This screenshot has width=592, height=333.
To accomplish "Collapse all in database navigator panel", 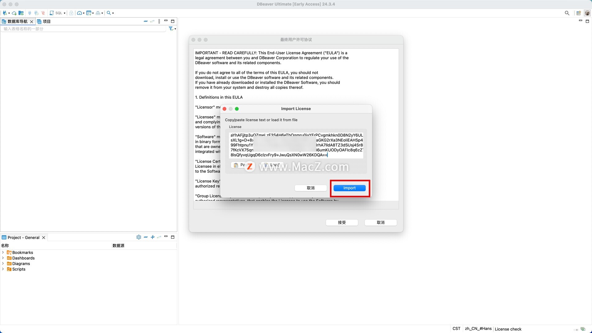I will point(146,21).
